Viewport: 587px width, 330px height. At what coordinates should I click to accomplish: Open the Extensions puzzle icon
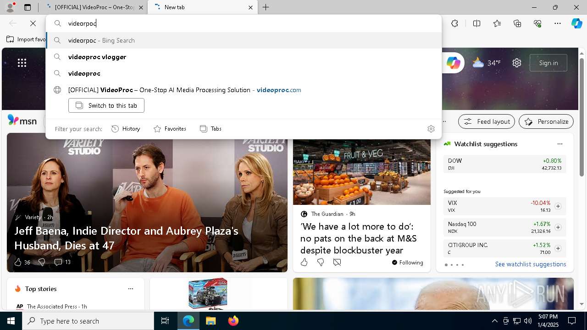click(454, 23)
